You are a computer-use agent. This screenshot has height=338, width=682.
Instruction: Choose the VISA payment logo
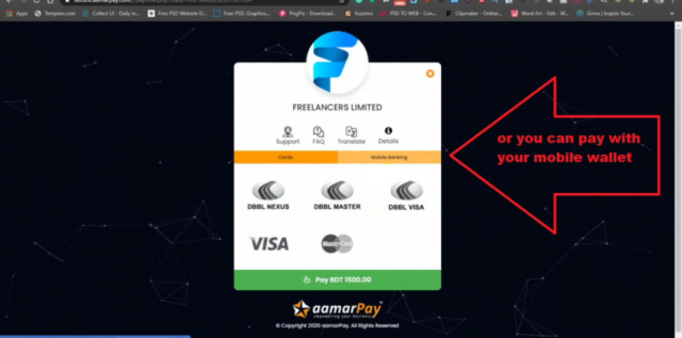[268, 243]
